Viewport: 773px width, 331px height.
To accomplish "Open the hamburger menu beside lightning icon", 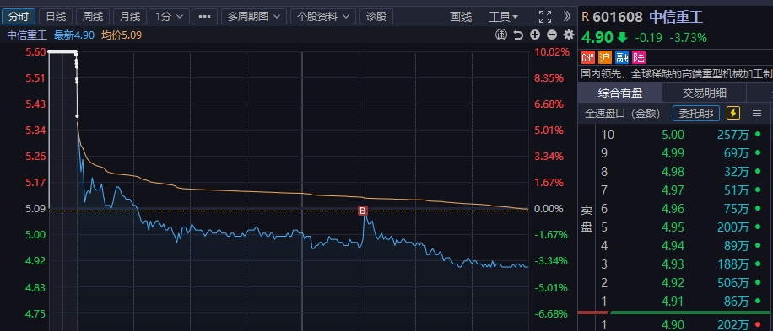I will click(757, 114).
